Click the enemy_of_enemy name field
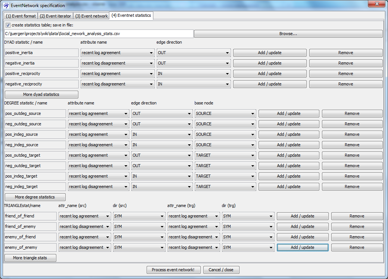Viewport: 388px width, 279px height. click(31, 247)
